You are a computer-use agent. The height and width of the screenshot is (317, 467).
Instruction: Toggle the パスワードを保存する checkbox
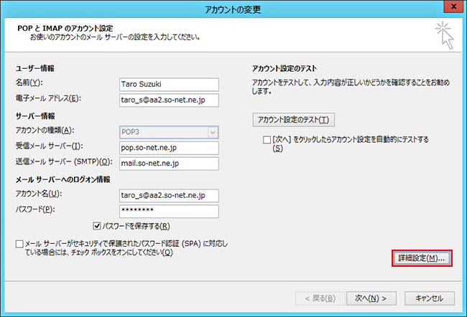(108, 226)
